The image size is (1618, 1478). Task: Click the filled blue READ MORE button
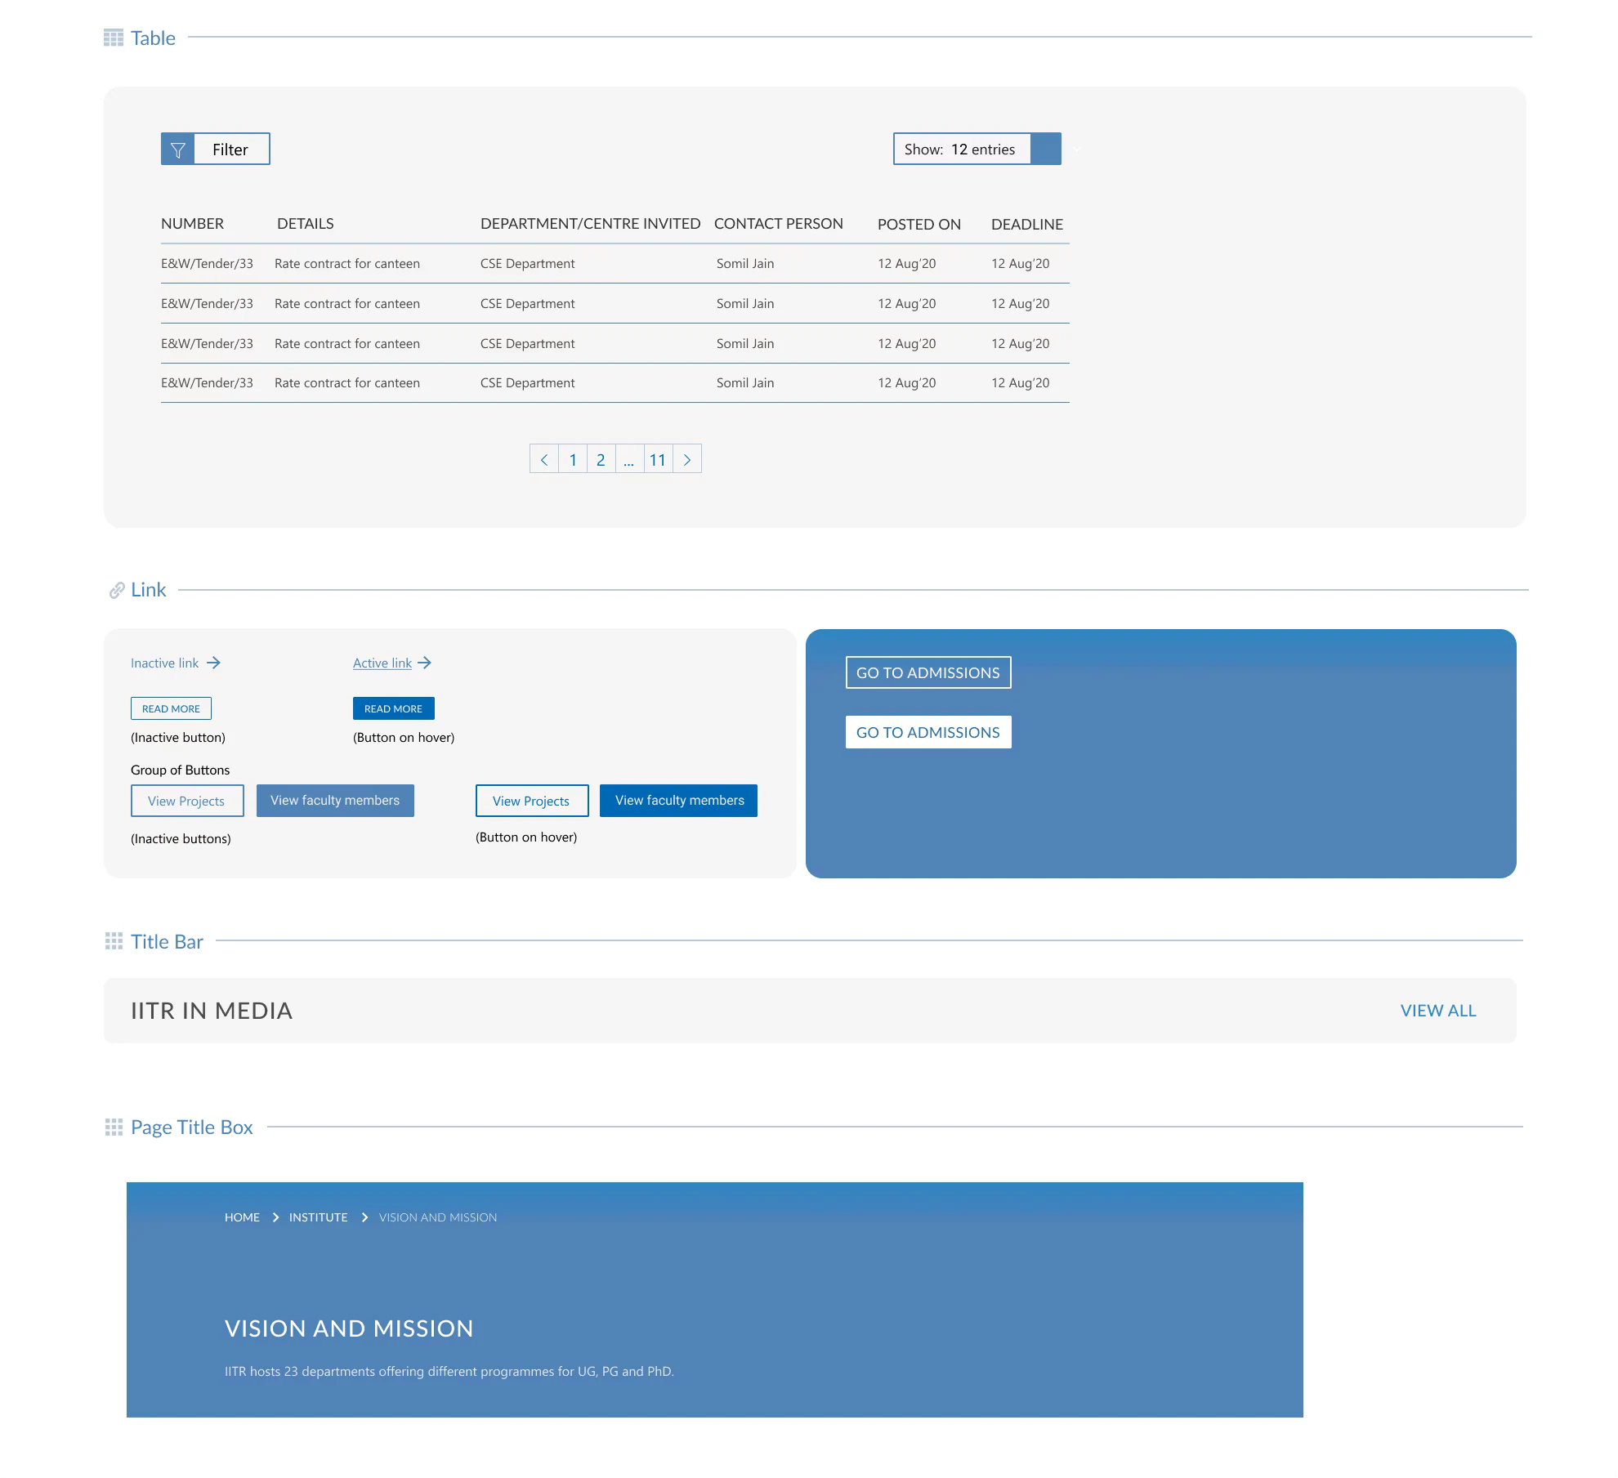tap(393, 708)
